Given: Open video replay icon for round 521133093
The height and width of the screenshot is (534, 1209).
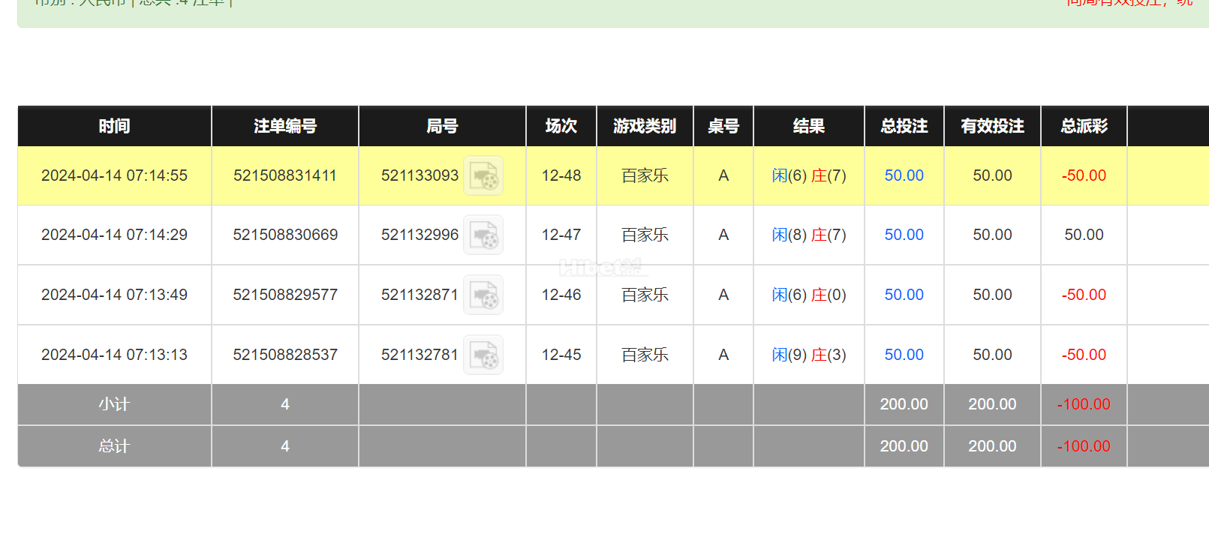Looking at the screenshot, I should [483, 175].
